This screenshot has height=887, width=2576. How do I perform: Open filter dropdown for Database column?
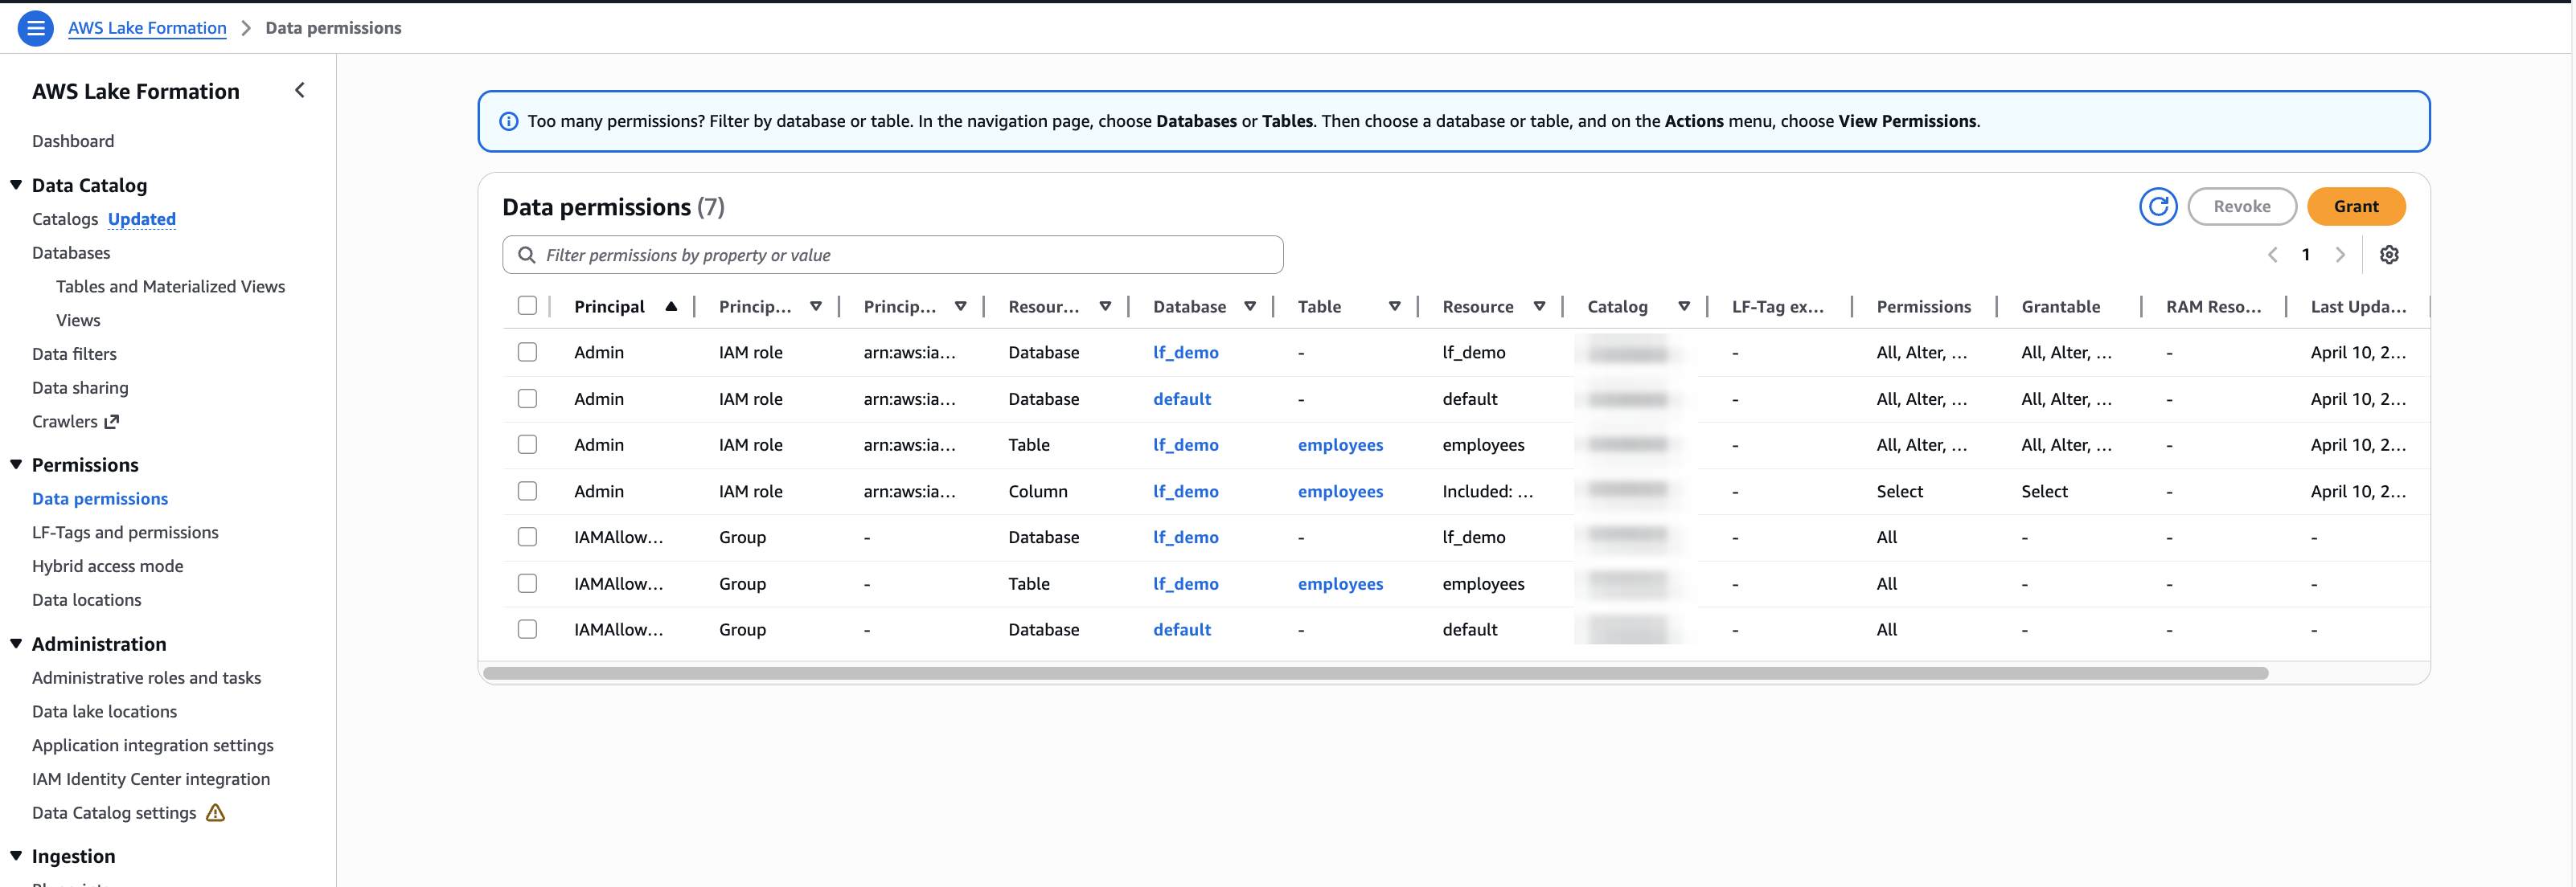[x=1250, y=307]
